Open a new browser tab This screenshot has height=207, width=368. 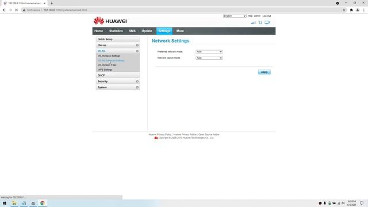tap(52, 3)
